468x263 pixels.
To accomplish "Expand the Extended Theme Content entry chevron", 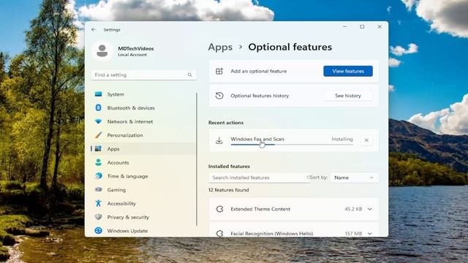I will 370,209.
